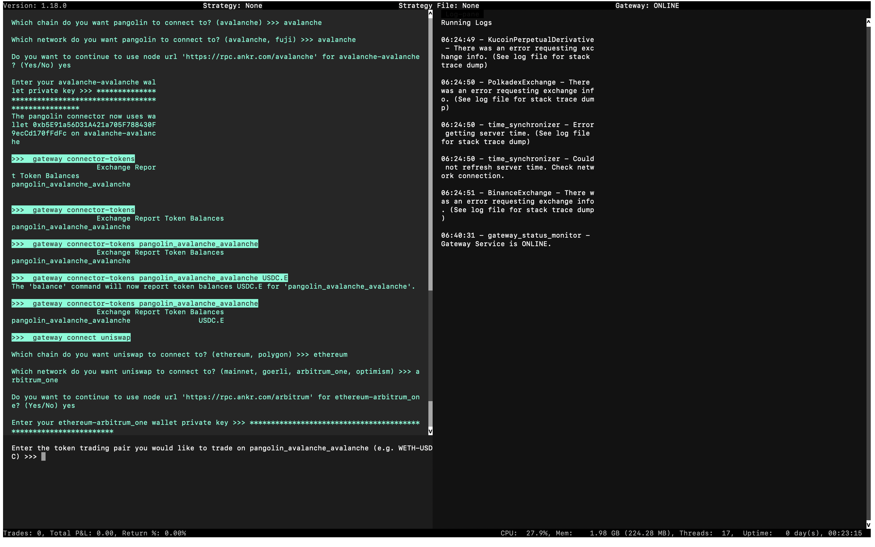875x547 pixels.
Task: Click the gateway_status_monitor ONLINE log entry
Action: [515, 239]
